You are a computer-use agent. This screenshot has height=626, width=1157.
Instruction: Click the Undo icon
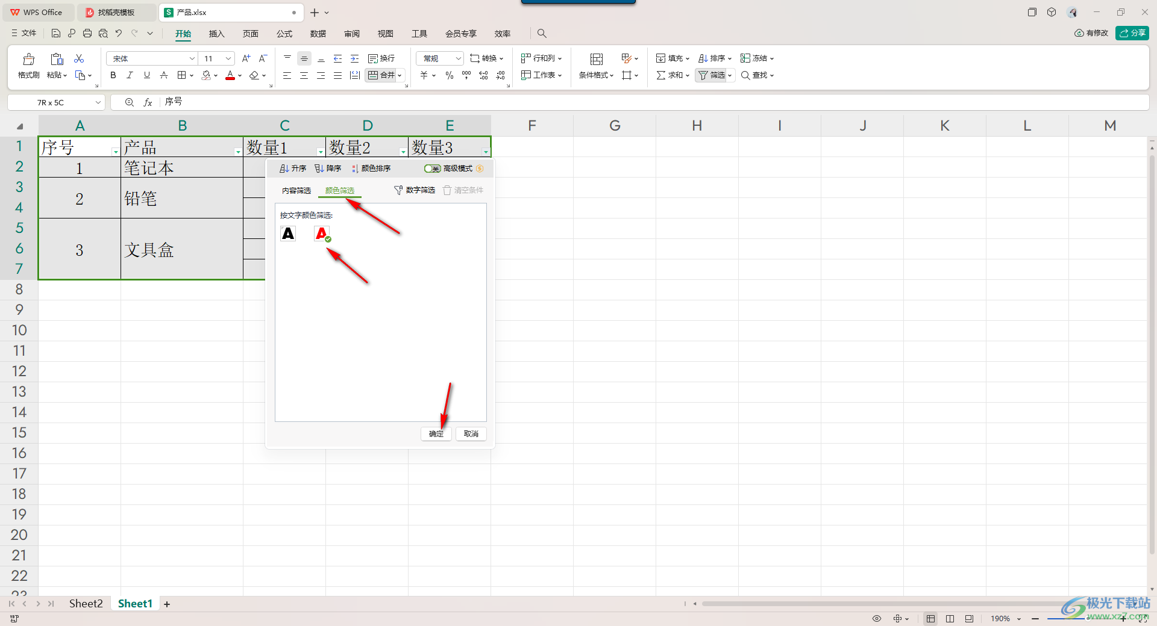[119, 33]
